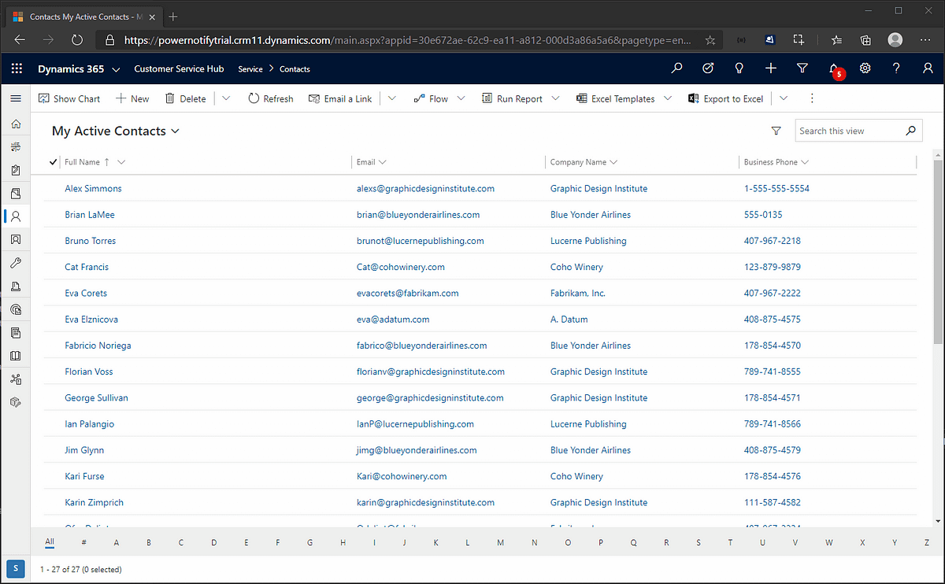
Task: Open the app launcher waffle icon
Action: point(17,68)
